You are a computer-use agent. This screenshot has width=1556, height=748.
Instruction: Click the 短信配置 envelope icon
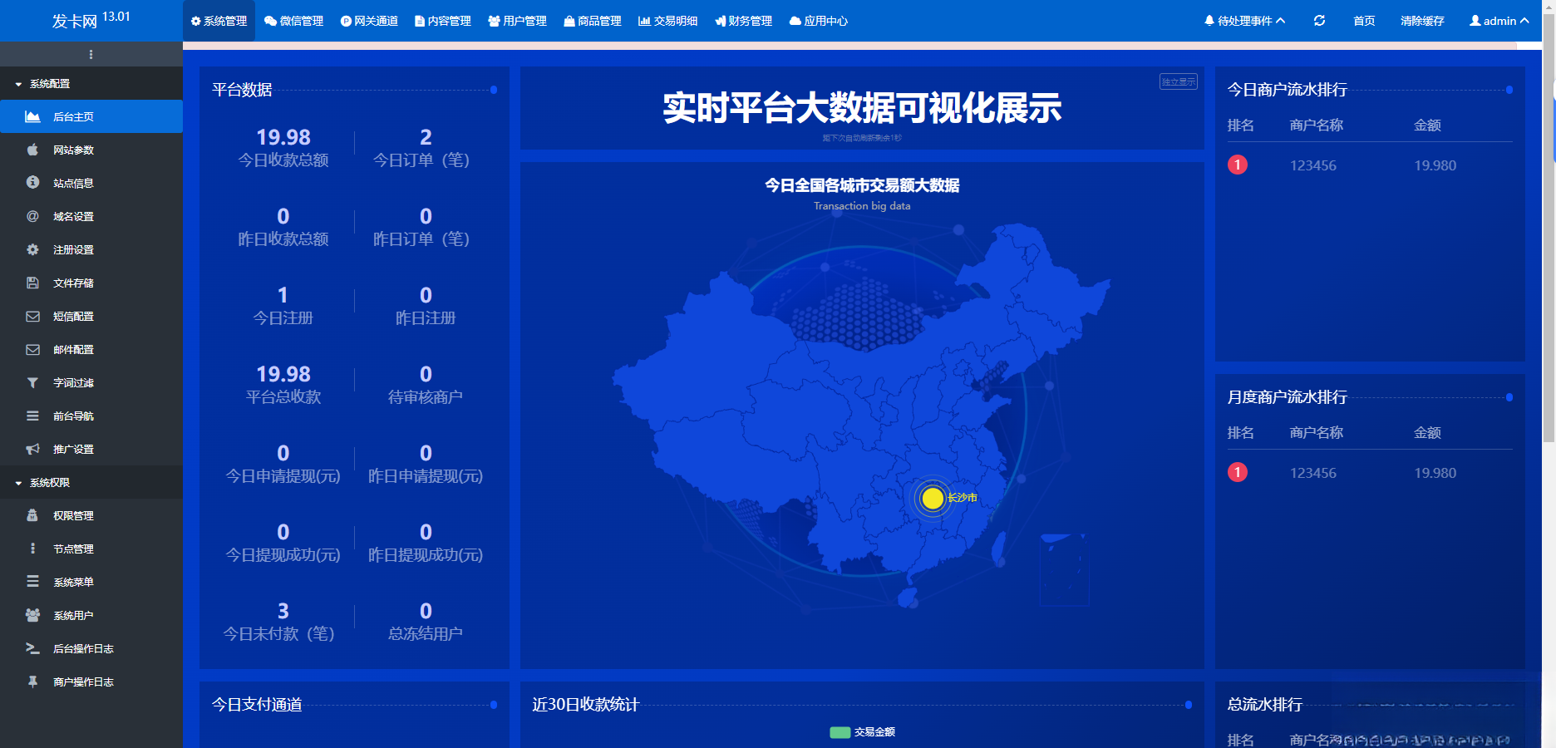click(x=32, y=316)
